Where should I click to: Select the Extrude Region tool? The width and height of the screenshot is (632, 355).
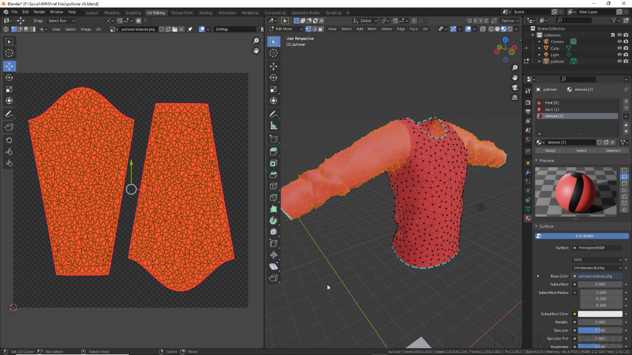[274, 152]
